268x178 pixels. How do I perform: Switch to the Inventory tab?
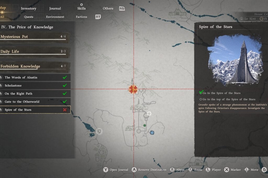(x=29, y=8)
